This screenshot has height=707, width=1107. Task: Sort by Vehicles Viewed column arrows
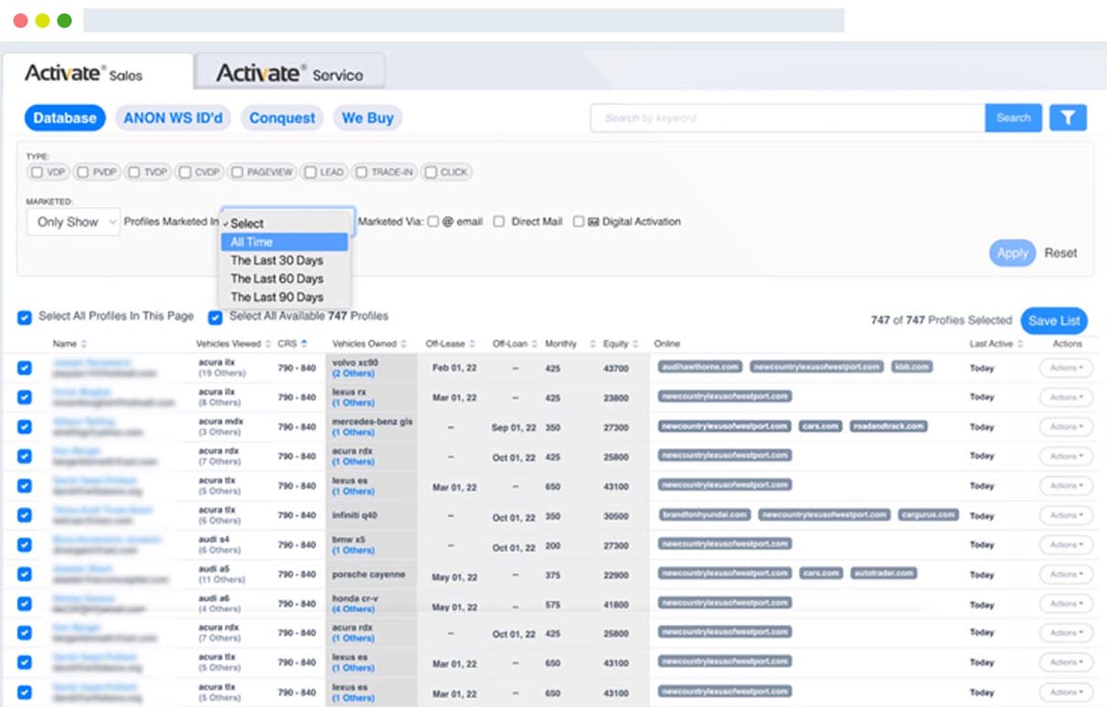pos(268,344)
